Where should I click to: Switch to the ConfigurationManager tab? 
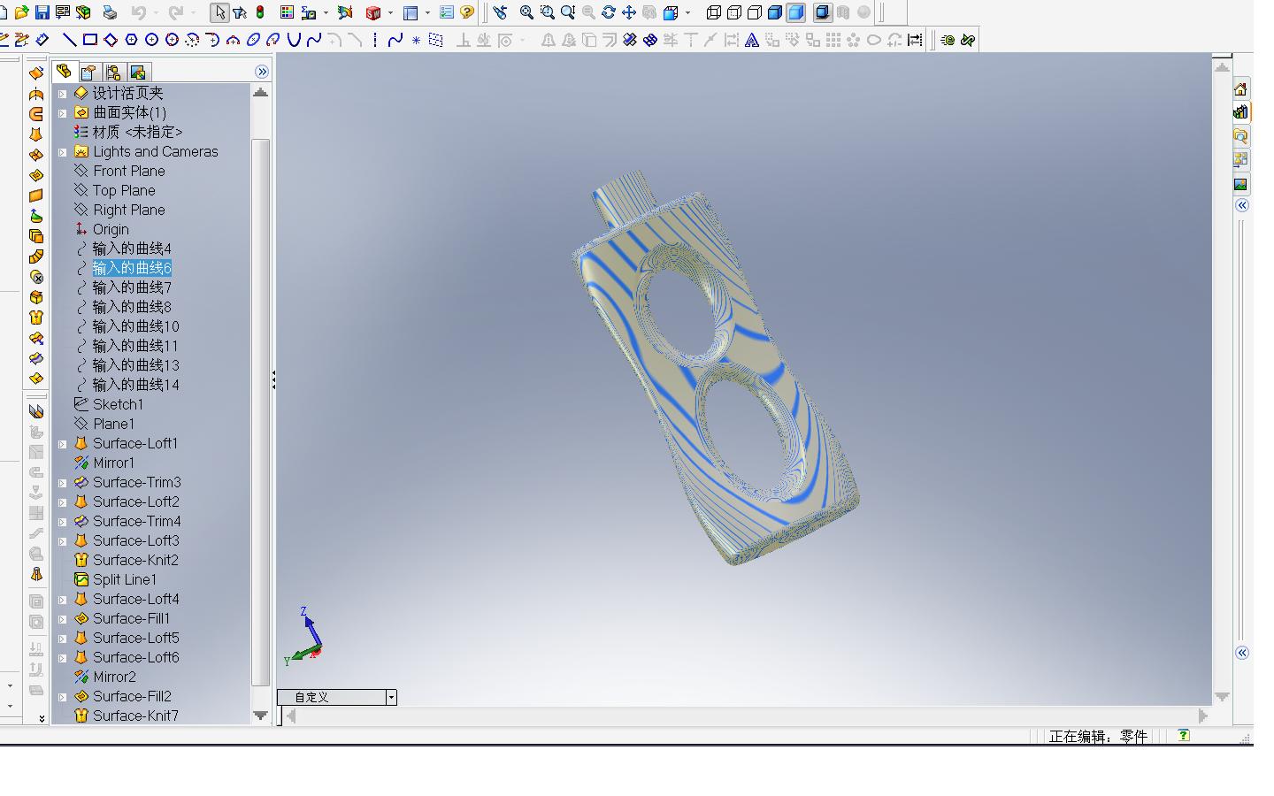tap(113, 72)
